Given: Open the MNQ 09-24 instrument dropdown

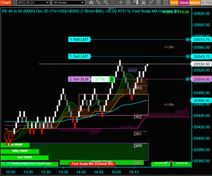Looking at the screenshot, I should pyautogui.click(x=33, y=3).
